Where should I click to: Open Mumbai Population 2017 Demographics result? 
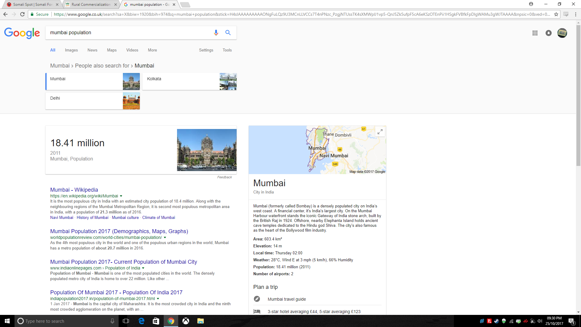click(119, 231)
